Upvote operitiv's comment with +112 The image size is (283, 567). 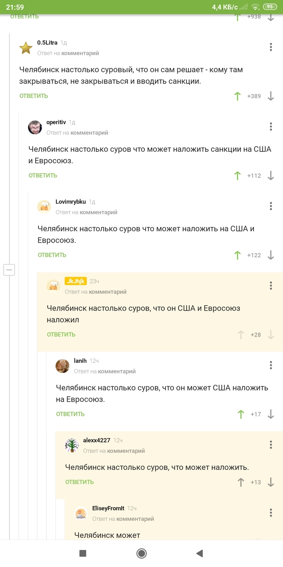point(238,175)
